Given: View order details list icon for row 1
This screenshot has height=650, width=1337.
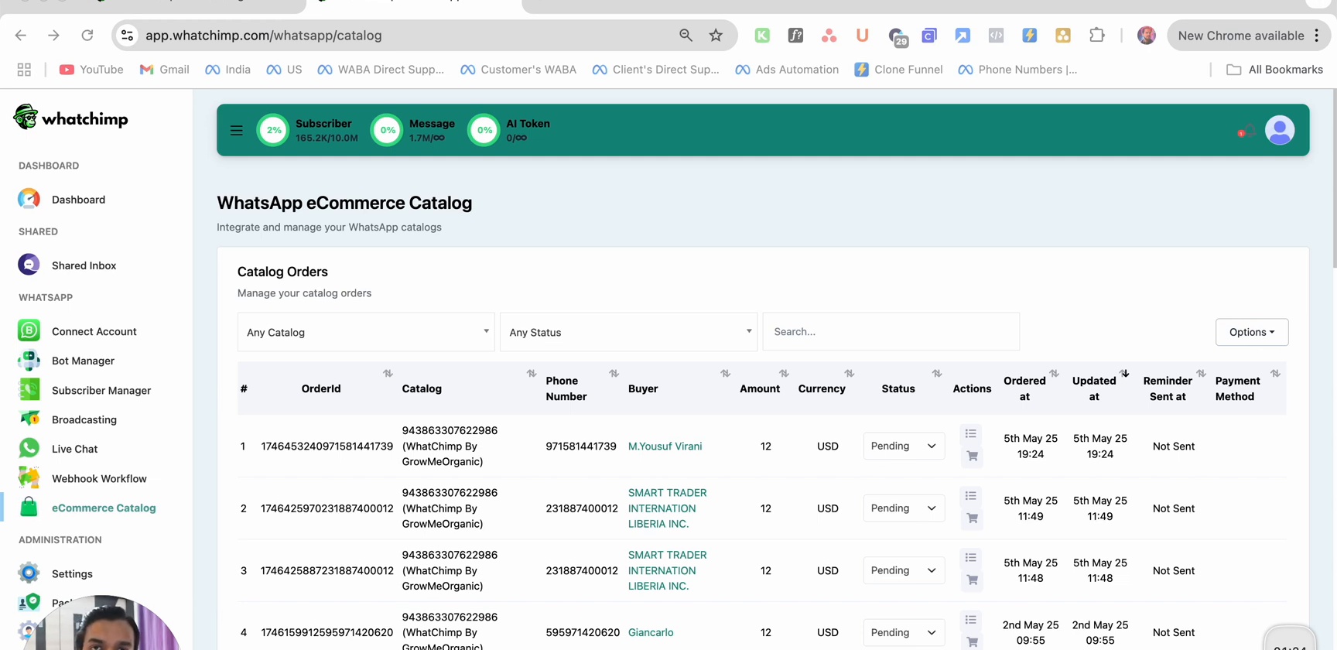Looking at the screenshot, I should tap(971, 433).
